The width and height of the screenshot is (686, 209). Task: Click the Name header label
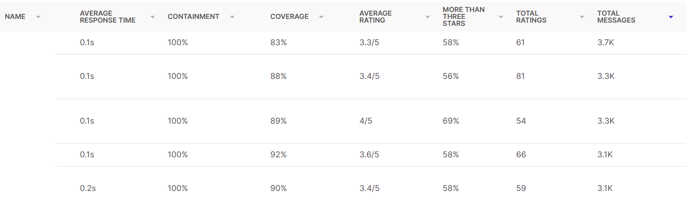click(15, 17)
